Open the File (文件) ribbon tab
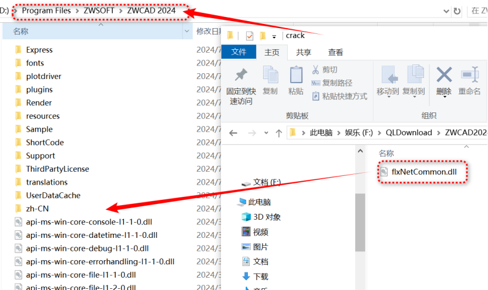 238,52
